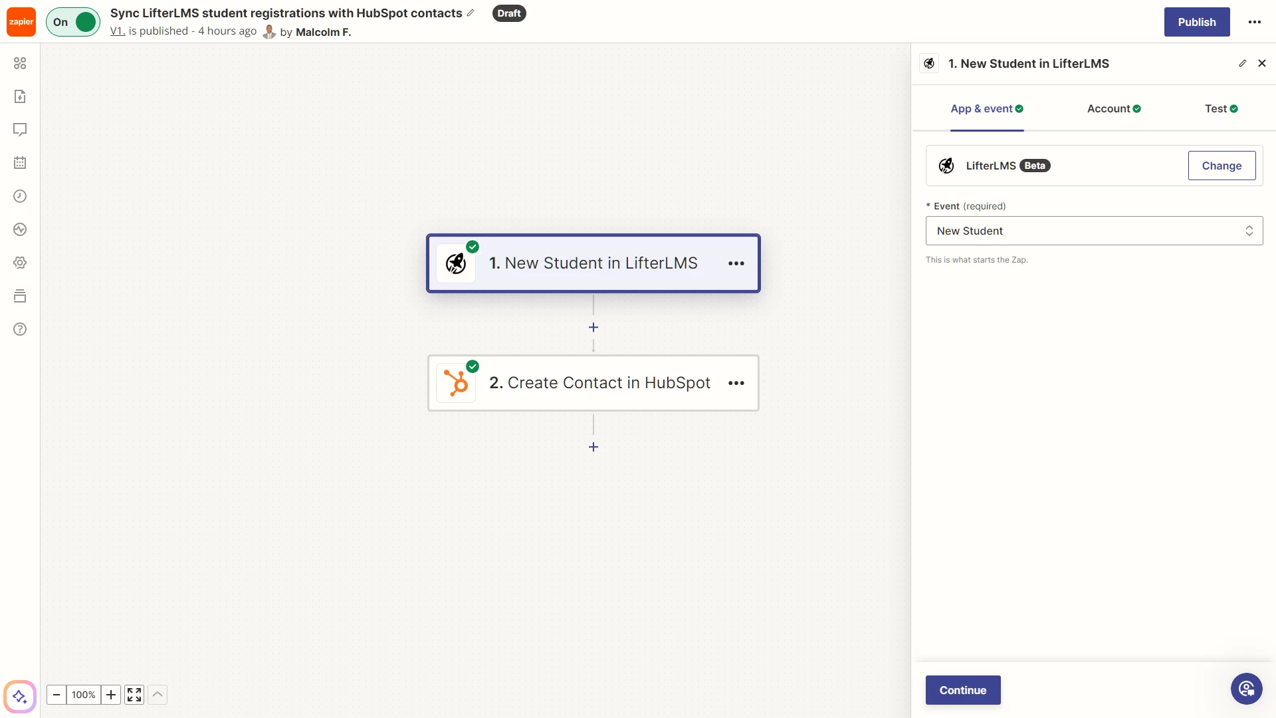The height and width of the screenshot is (718, 1276).
Task: Click the Publish button
Action: 1196,22
